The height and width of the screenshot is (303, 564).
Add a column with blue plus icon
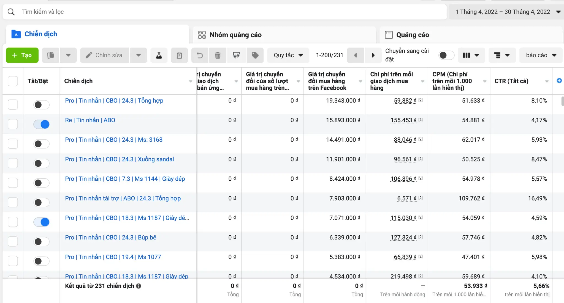click(559, 81)
